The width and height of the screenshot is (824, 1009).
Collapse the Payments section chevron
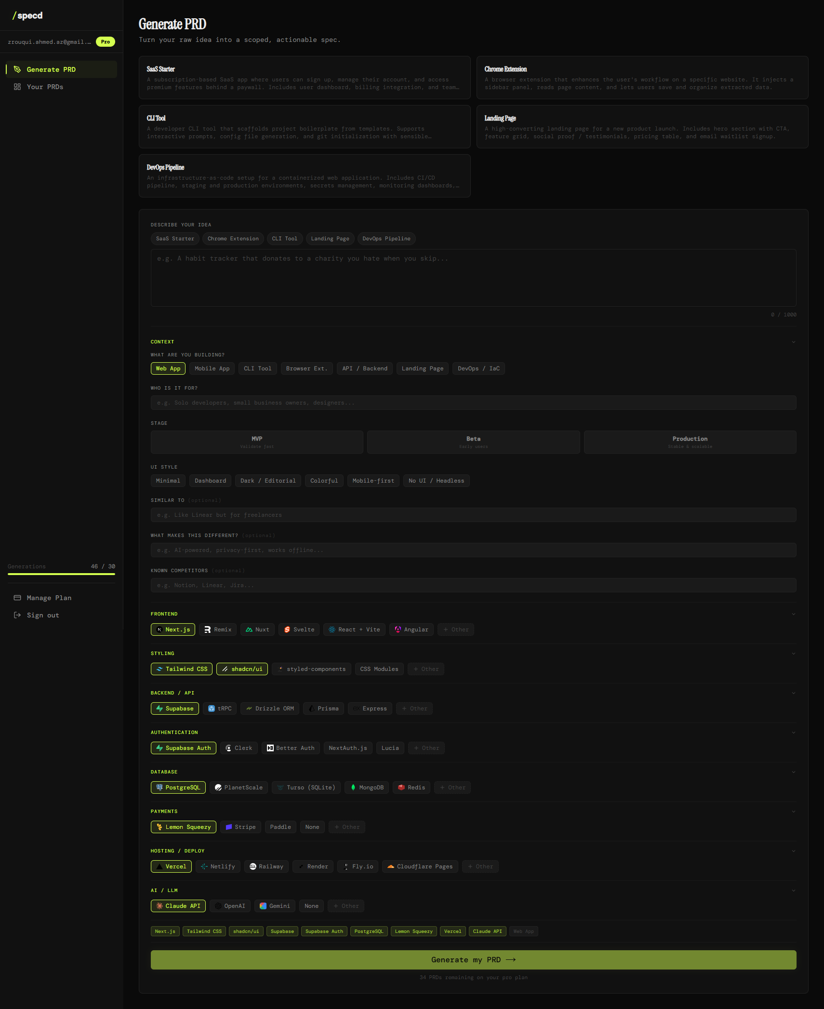pyautogui.click(x=793, y=812)
